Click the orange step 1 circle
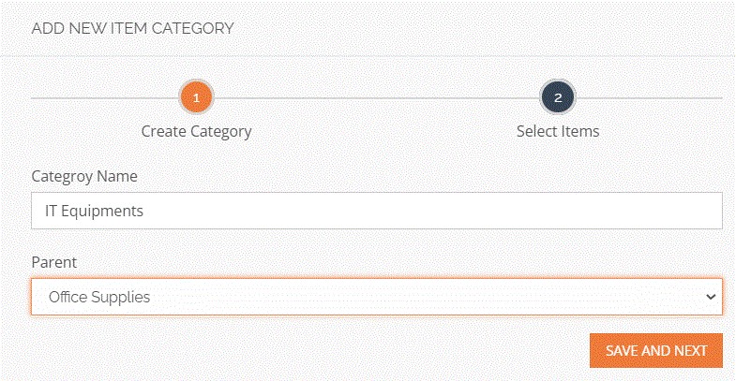The width and height of the screenshot is (736, 381). tap(196, 97)
